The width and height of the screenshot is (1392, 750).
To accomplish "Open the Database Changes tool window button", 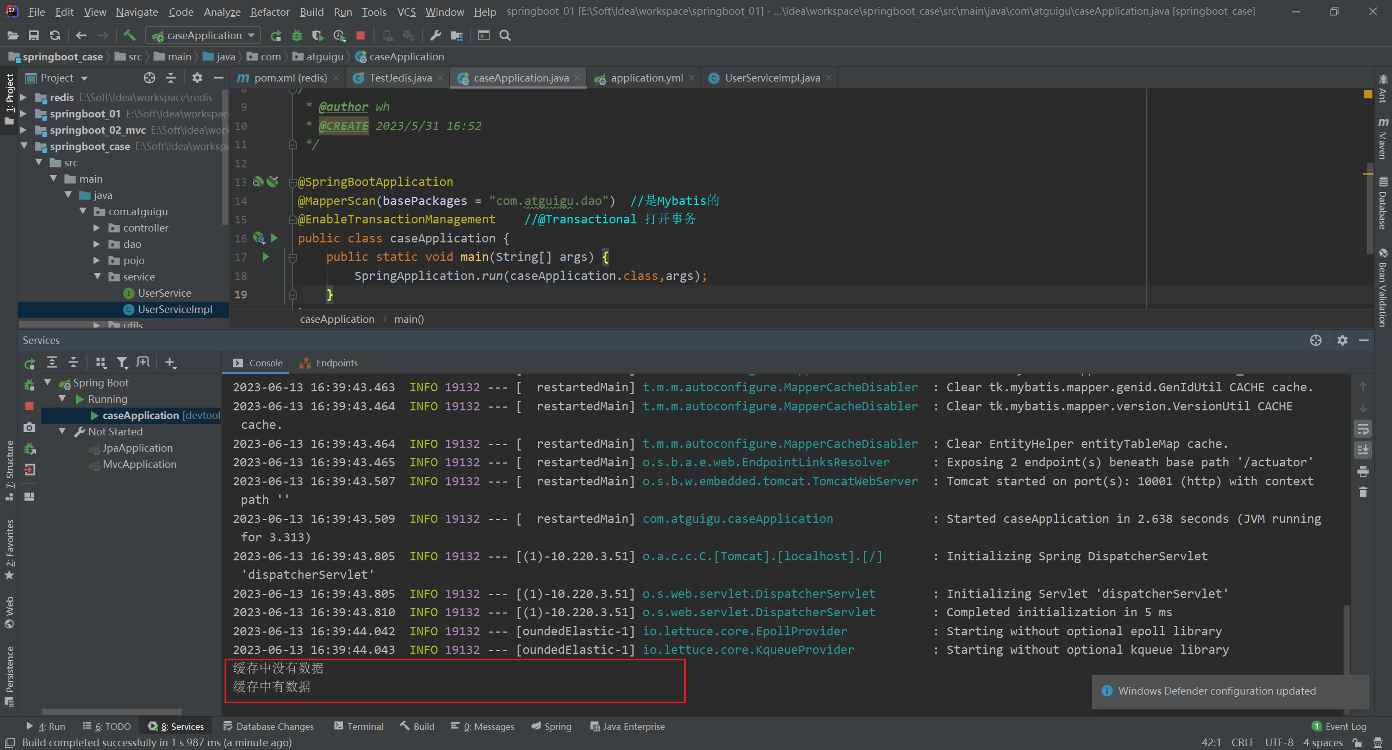I will point(269,726).
